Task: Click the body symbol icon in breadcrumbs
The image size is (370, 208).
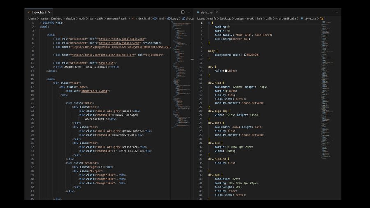Action: click(x=169, y=18)
